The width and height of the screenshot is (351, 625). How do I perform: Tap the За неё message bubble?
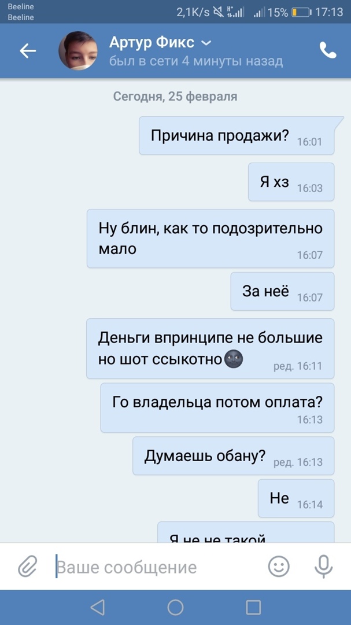pyautogui.click(x=282, y=291)
